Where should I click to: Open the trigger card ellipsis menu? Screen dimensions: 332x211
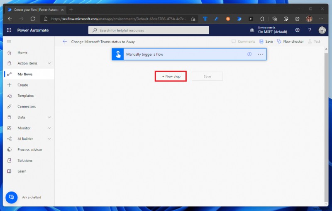pyautogui.click(x=261, y=54)
